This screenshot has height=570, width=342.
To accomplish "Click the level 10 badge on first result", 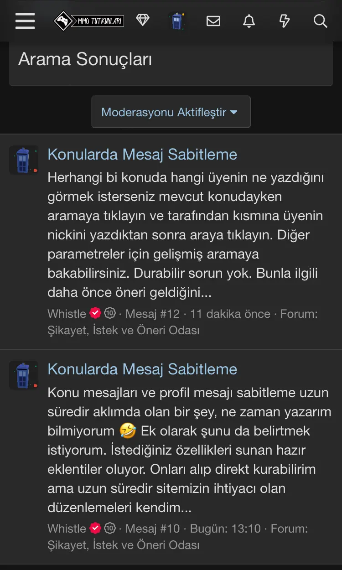I will click(110, 313).
